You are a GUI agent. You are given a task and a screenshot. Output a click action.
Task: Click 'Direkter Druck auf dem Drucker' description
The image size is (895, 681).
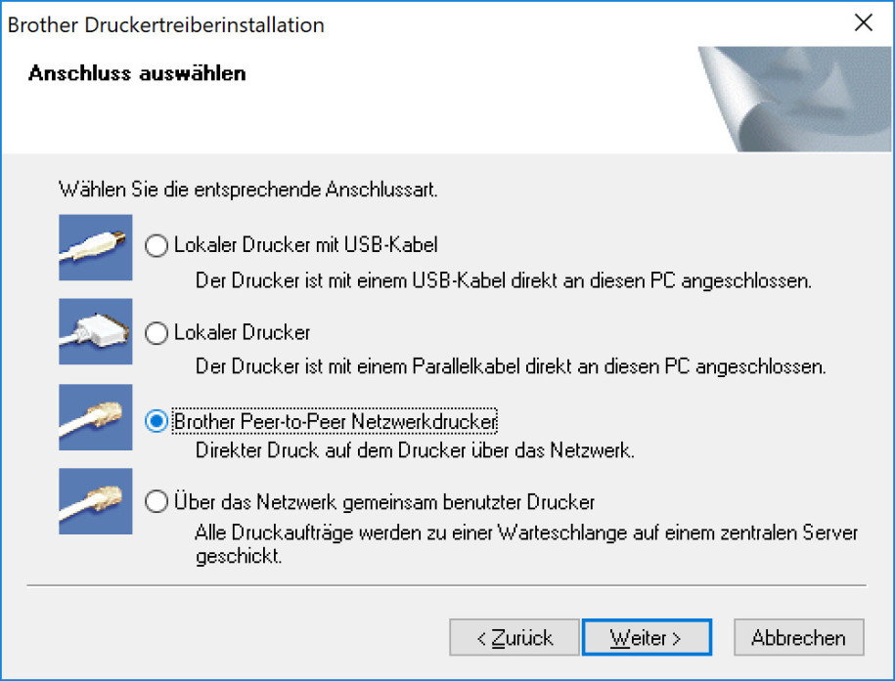point(416,451)
